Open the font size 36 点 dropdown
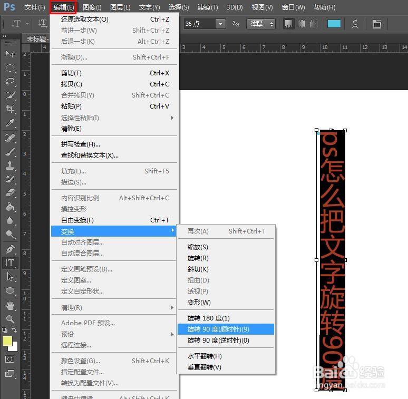This screenshot has width=408, height=399. (x=220, y=24)
